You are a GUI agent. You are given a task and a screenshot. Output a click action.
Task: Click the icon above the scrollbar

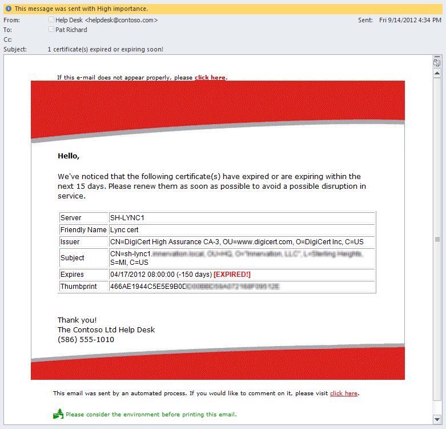click(437, 62)
